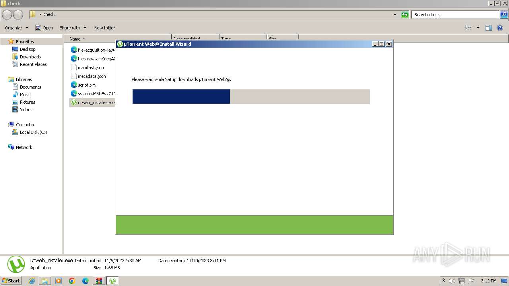The width and height of the screenshot is (509, 286).
Task: Select script.xml file
Action: point(84,85)
